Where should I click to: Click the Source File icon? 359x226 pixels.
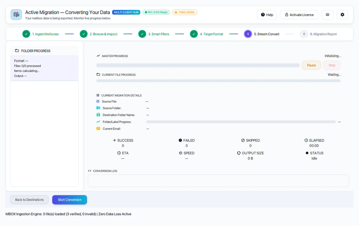click(98, 102)
